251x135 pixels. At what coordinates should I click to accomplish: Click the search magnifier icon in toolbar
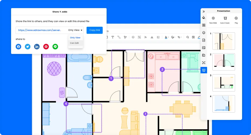[188, 37]
